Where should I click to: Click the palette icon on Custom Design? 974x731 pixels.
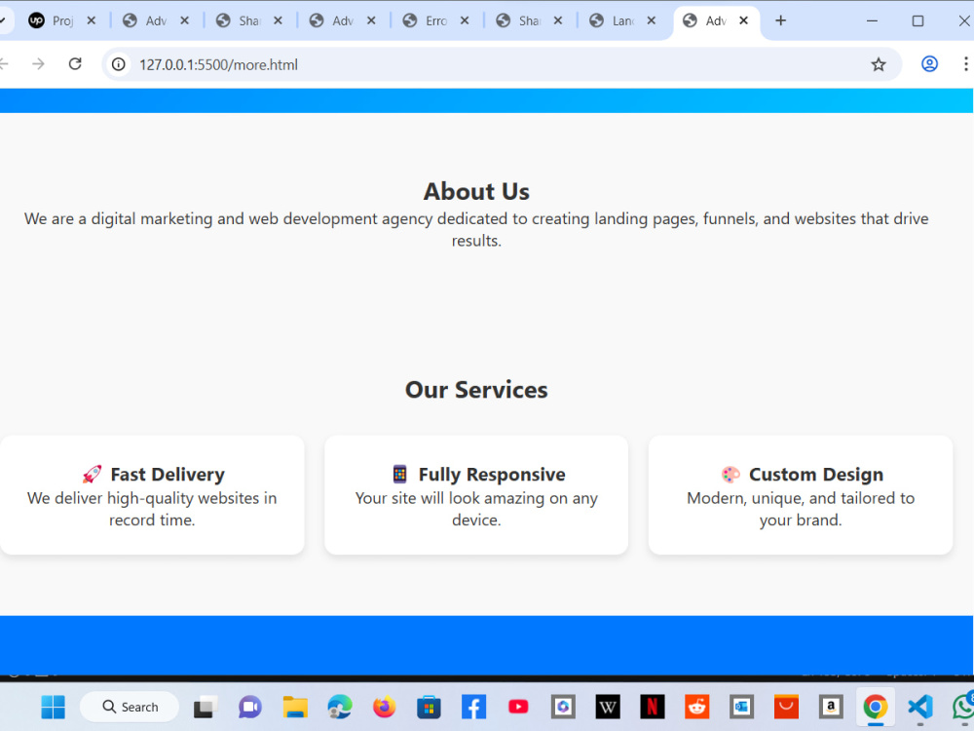[730, 475]
